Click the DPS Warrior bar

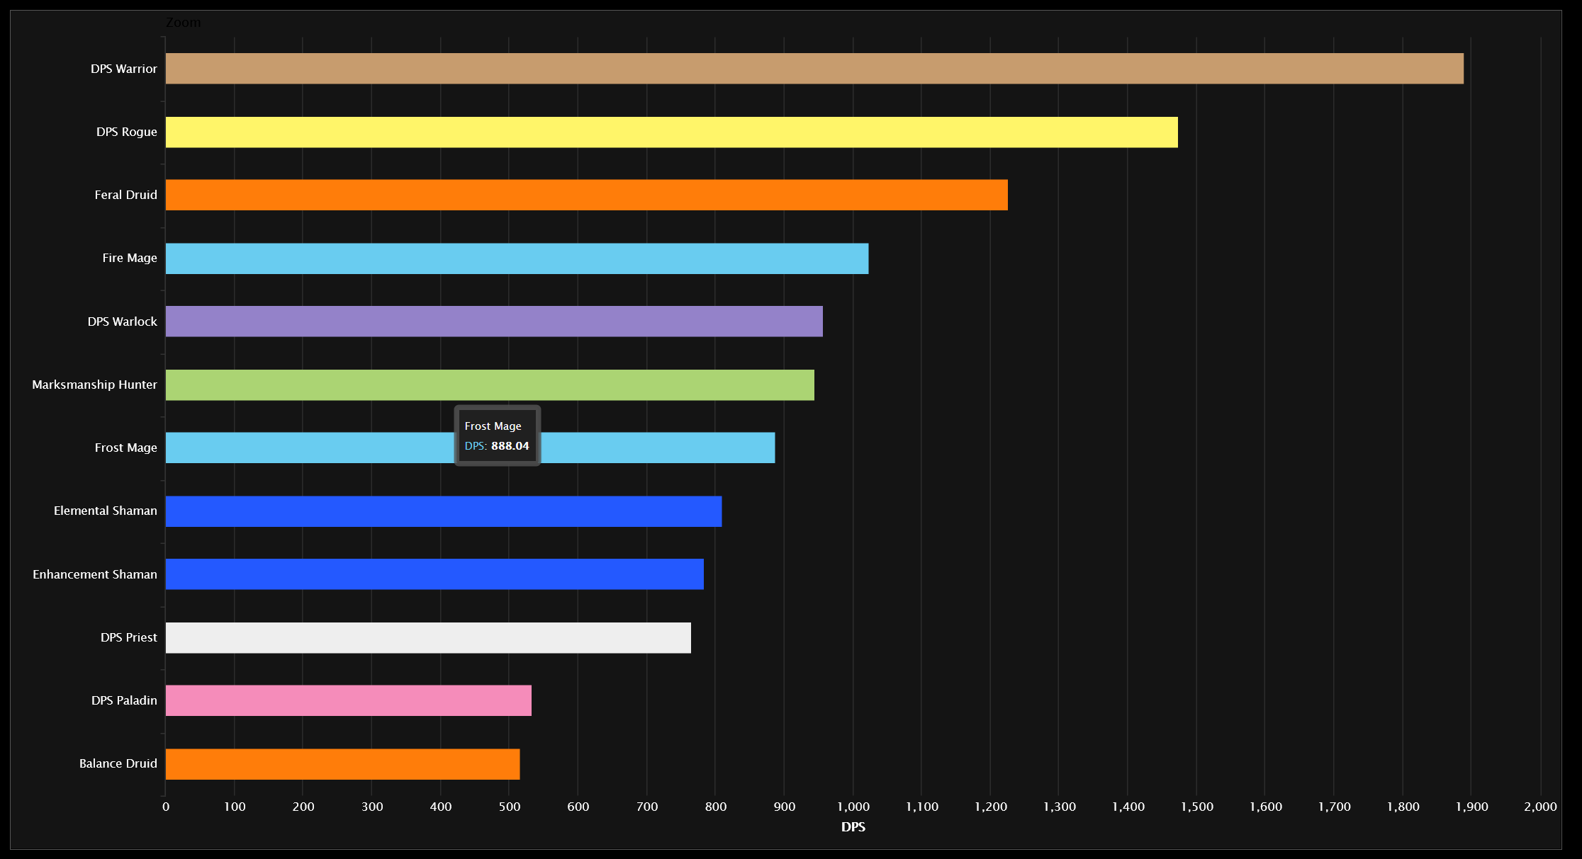[x=814, y=69]
